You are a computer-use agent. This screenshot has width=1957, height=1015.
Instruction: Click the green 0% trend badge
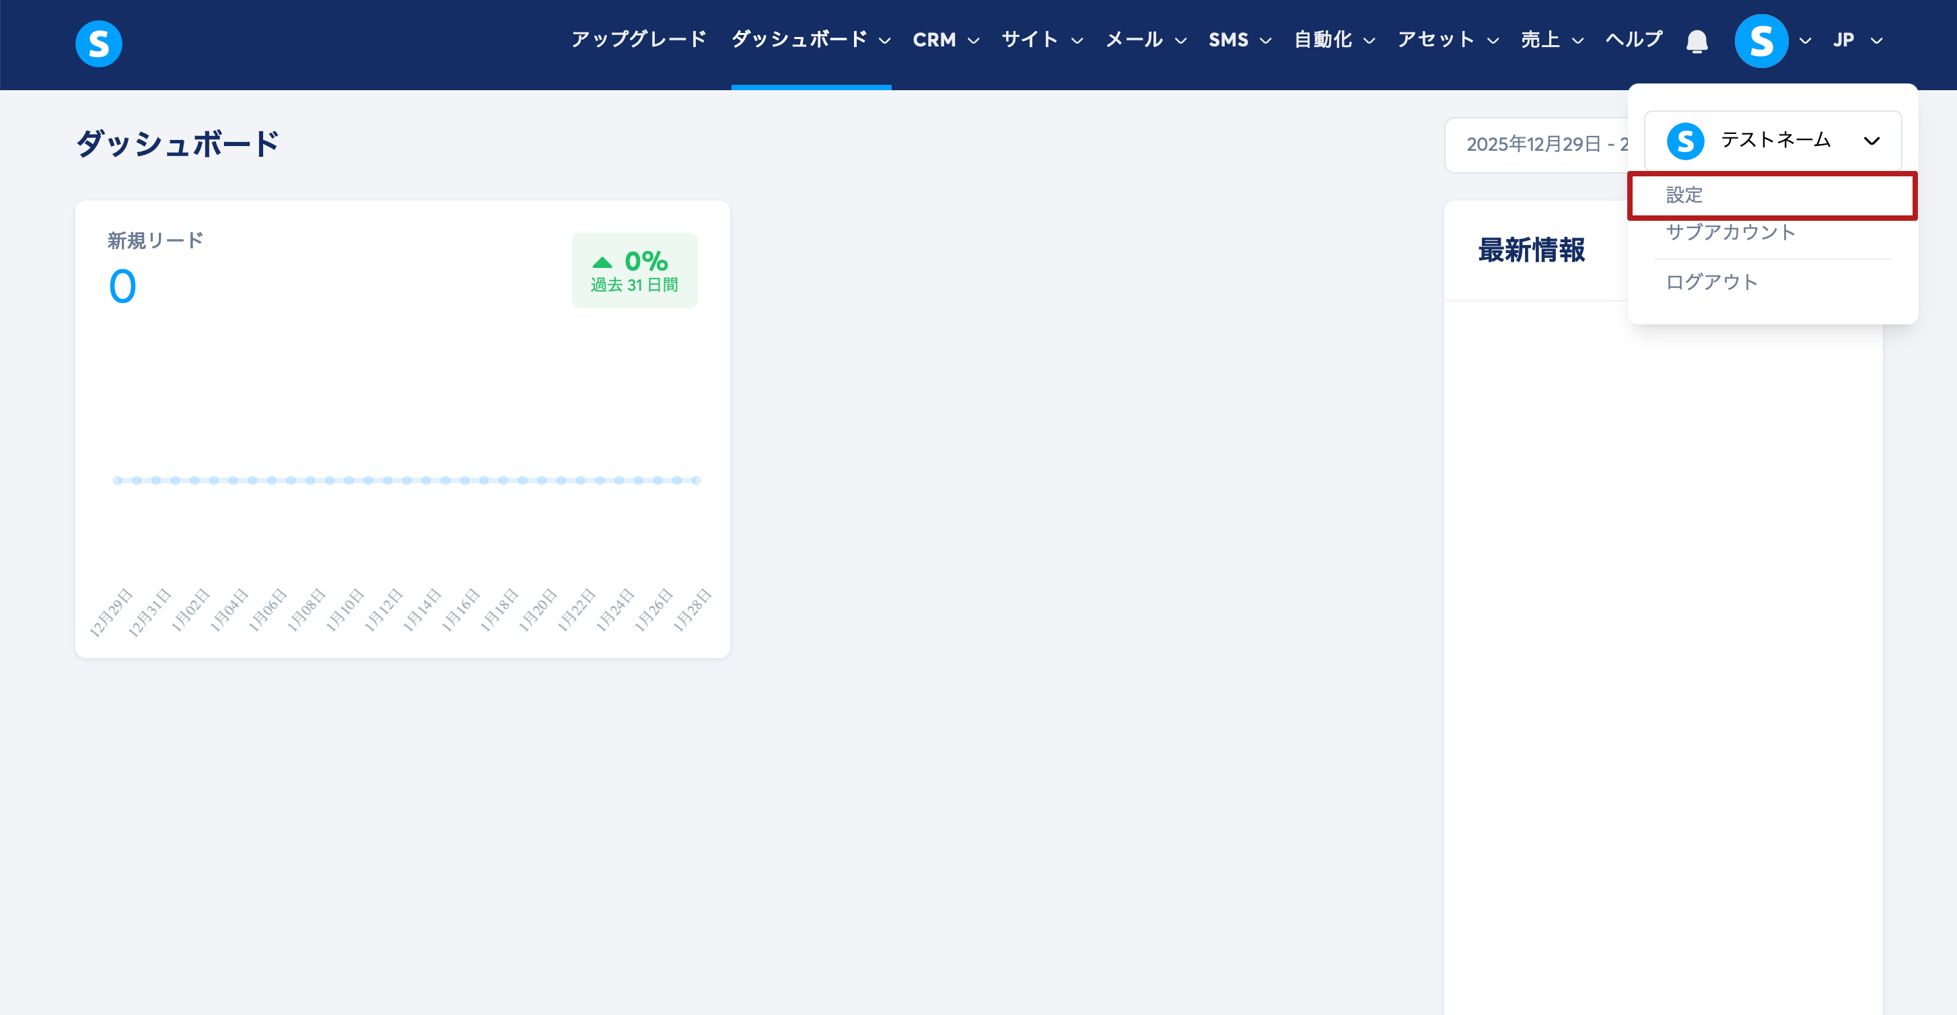pyautogui.click(x=635, y=271)
